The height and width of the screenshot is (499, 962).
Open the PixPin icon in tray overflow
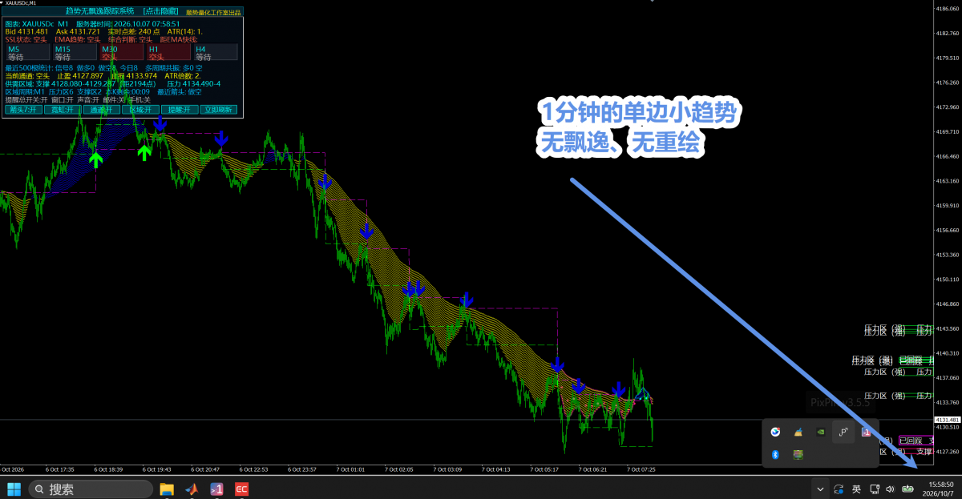(x=843, y=432)
